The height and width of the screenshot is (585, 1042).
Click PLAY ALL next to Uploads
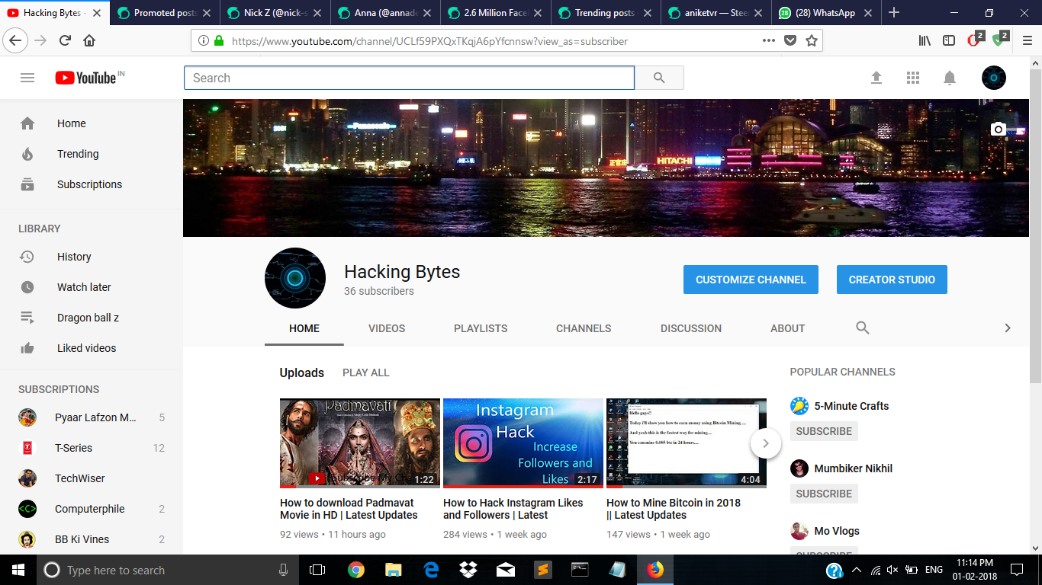click(x=366, y=372)
